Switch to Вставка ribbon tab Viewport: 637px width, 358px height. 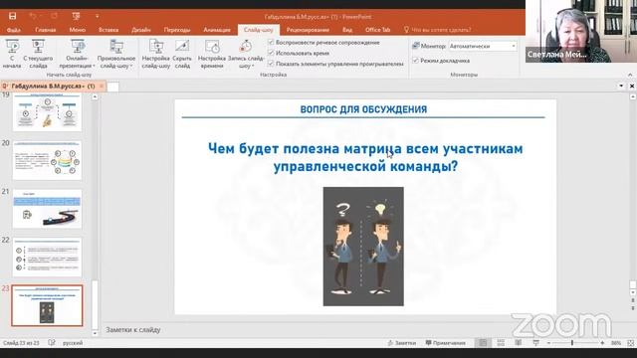tap(108, 30)
